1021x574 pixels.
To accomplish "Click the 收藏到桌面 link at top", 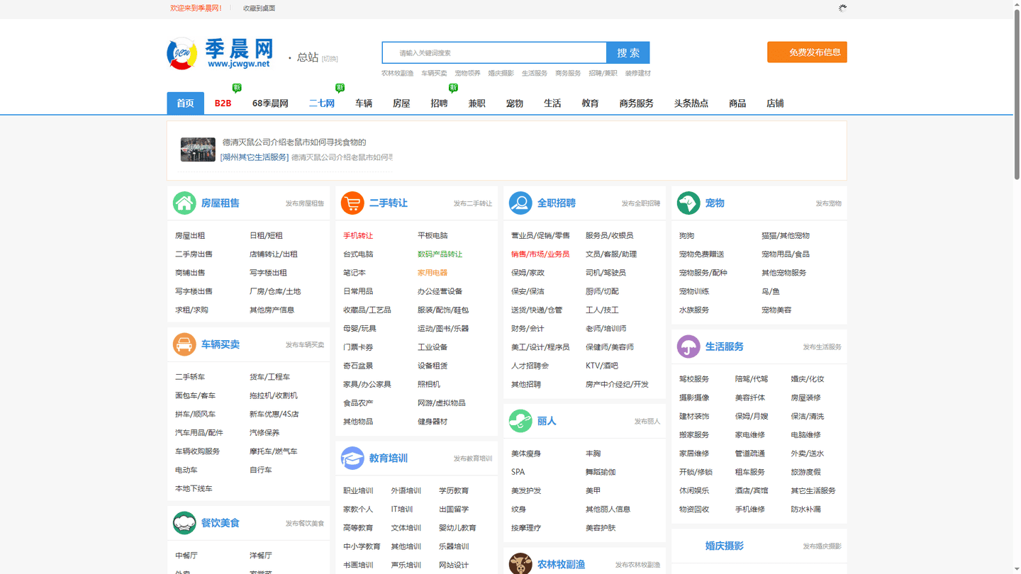I will pyautogui.click(x=259, y=9).
